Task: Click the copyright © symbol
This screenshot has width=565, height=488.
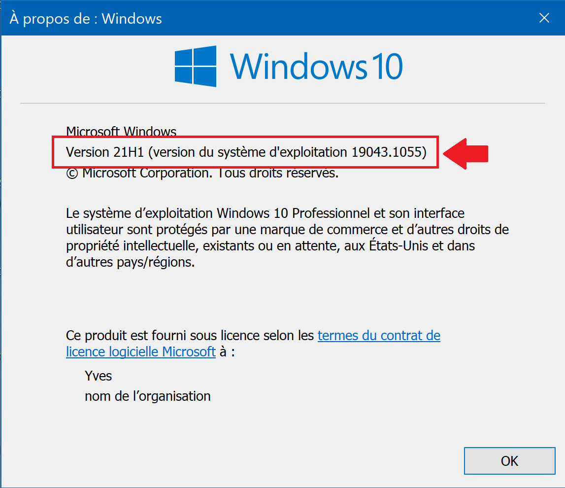Action: (72, 174)
